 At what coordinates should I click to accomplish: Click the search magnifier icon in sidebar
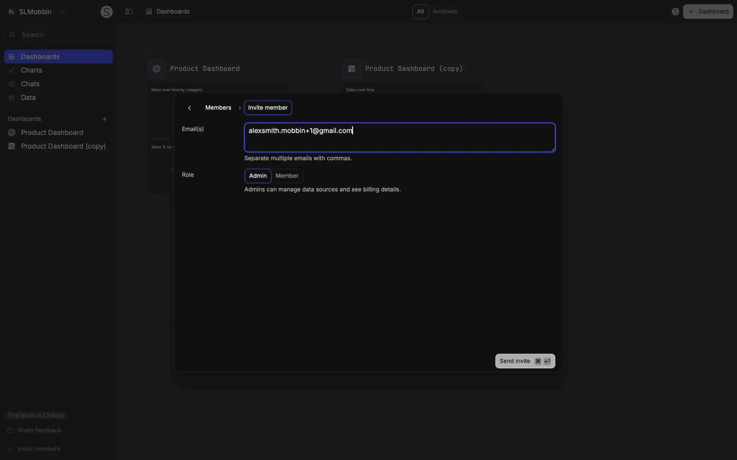12,35
